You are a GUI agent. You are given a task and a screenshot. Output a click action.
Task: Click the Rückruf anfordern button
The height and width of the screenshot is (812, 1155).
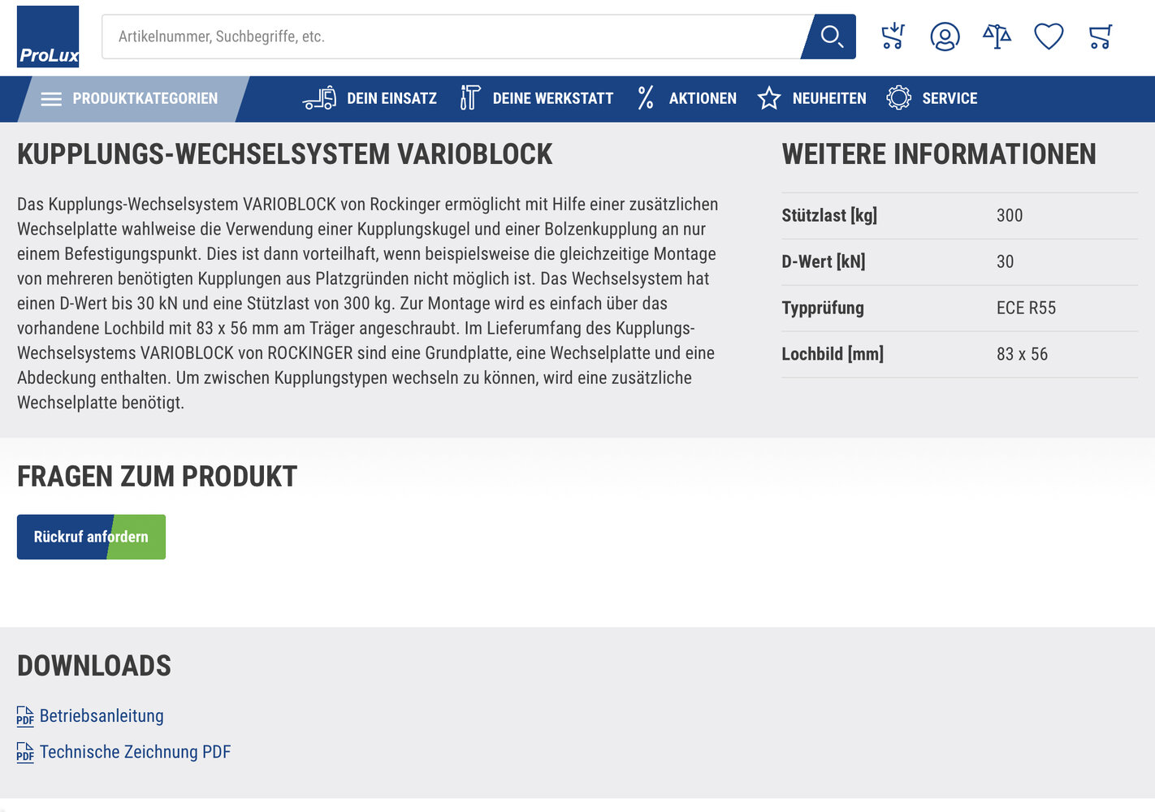(91, 537)
